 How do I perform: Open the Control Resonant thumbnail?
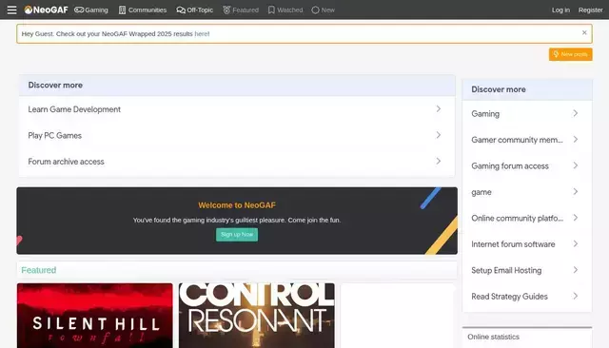pos(256,316)
